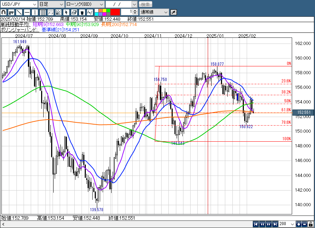Jump to the latest chart bar
This screenshot has width=315, height=228.
click(x=275, y=224)
